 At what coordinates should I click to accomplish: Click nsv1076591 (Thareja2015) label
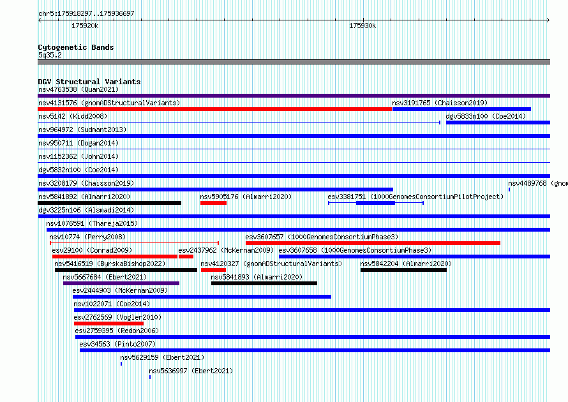[x=92, y=223]
